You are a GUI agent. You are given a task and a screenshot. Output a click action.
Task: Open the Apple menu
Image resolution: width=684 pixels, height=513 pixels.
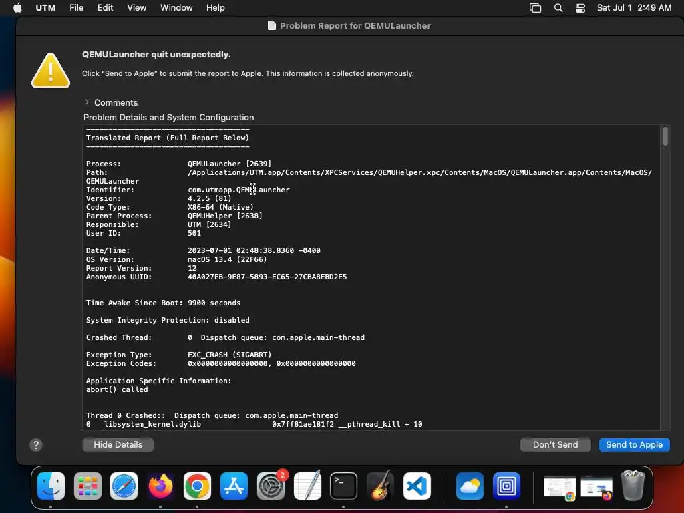[x=17, y=7]
